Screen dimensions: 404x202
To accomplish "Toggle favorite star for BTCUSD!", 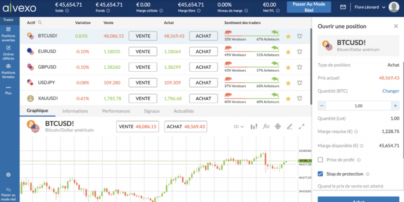I will 288,36.
